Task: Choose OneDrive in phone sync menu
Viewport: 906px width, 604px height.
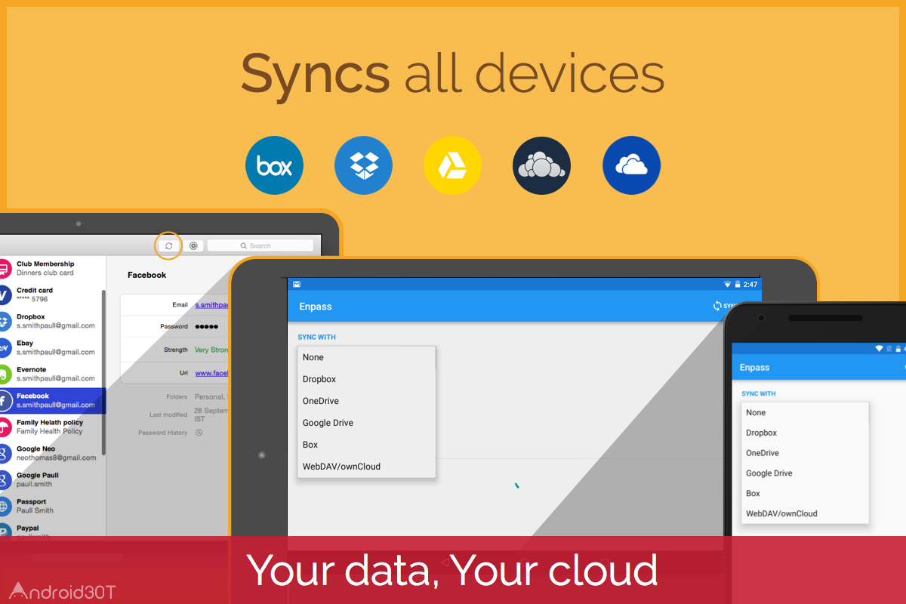Action: [806, 453]
